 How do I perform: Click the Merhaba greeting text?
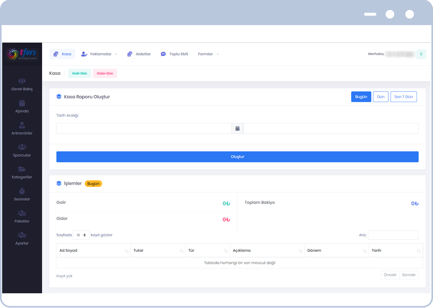coord(376,54)
